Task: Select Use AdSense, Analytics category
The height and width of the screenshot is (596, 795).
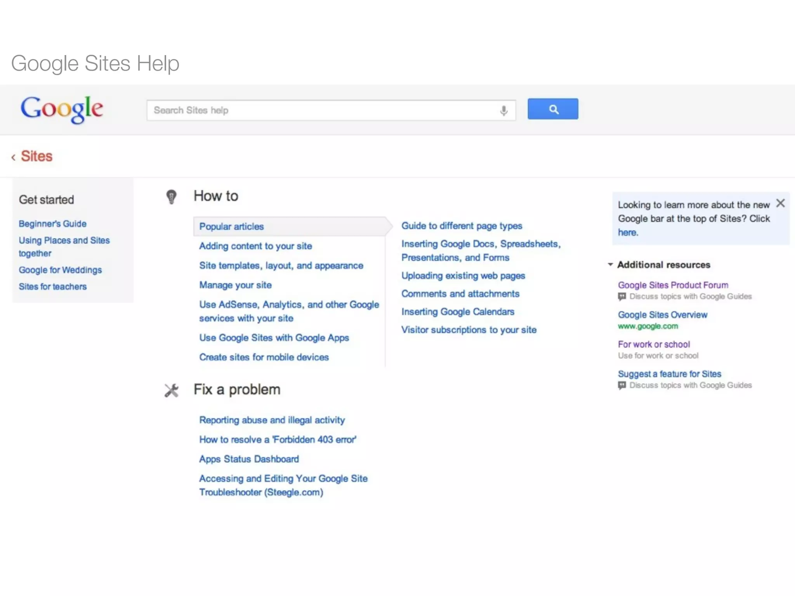Action: tap(289, 311)
